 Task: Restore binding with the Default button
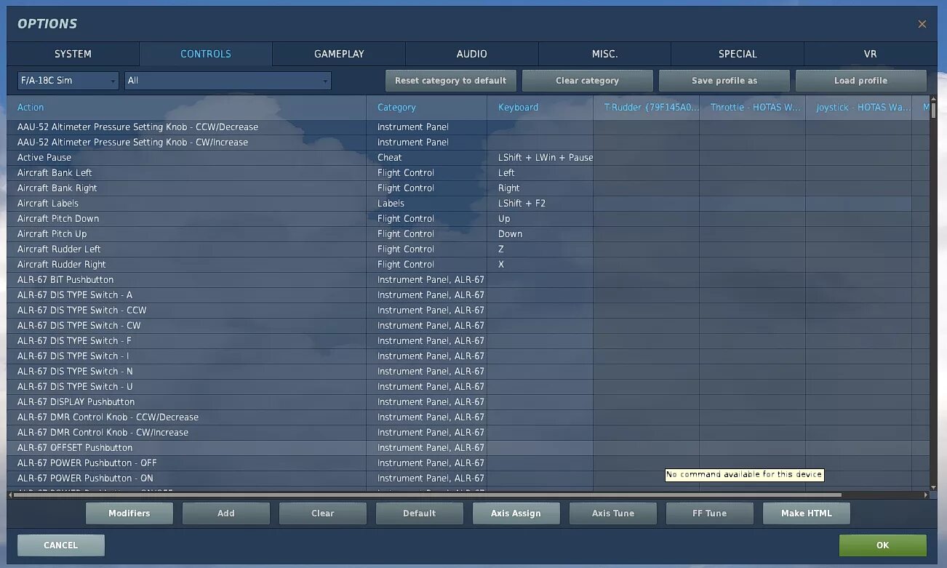point(419,513)
